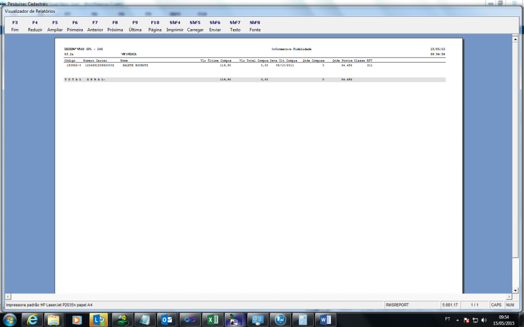
Task: Click the vertical scrollbar thumb
Action: (515, 150)
